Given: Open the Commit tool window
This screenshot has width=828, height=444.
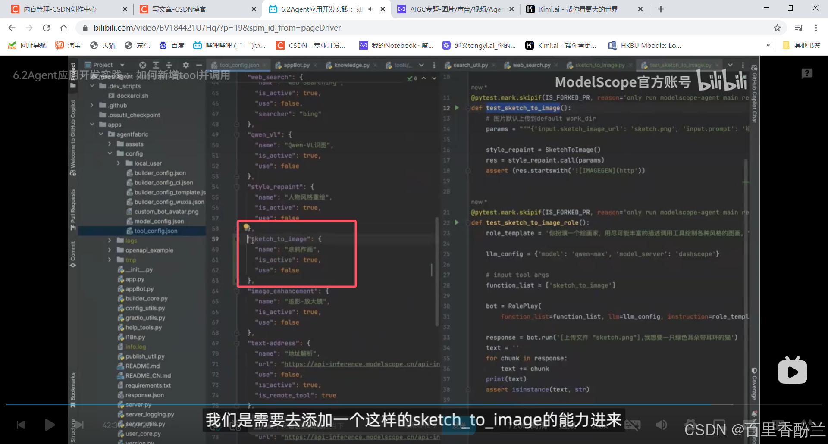Looking at the screenshot, I should [x=73, y=254].
